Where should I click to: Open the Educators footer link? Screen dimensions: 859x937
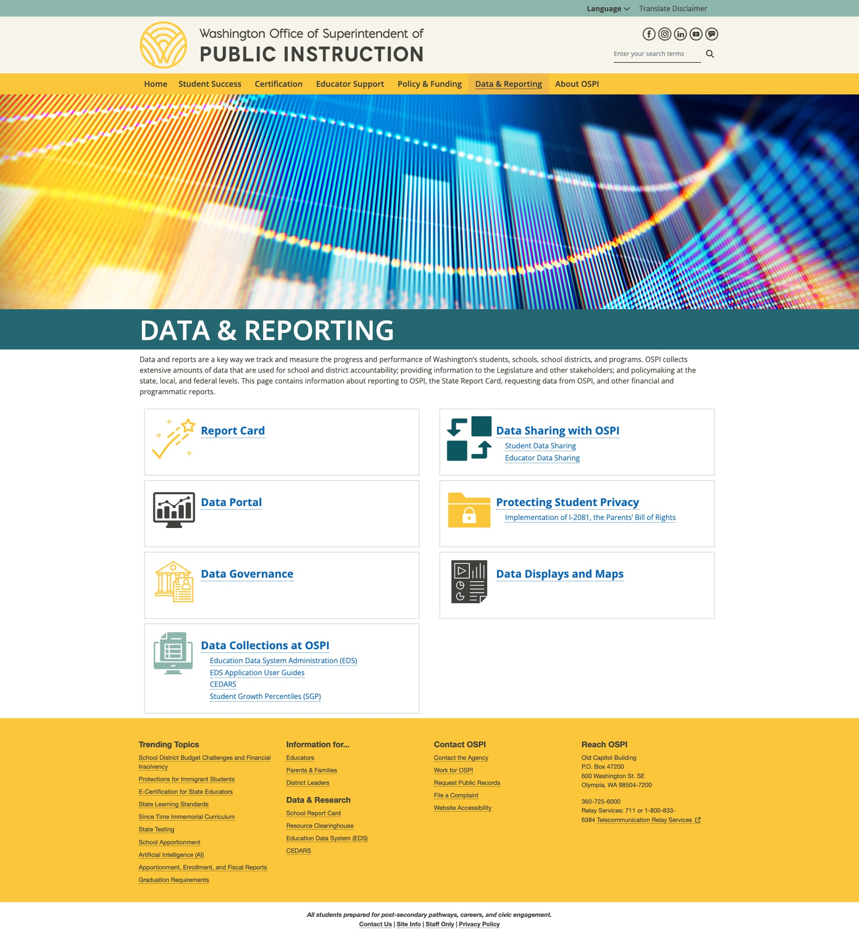coord(300,758)
